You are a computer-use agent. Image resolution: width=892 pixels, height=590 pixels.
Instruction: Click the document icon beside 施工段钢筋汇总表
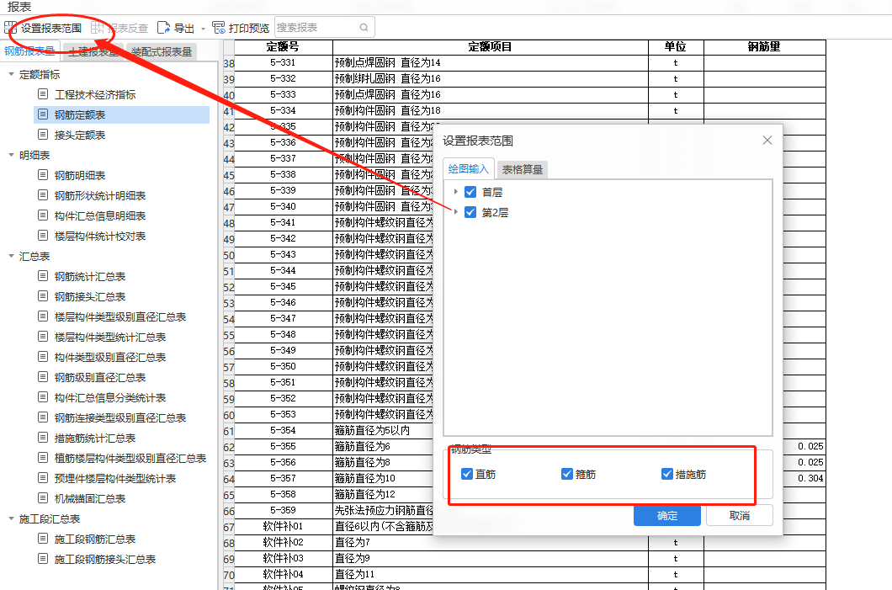[43, 538]
